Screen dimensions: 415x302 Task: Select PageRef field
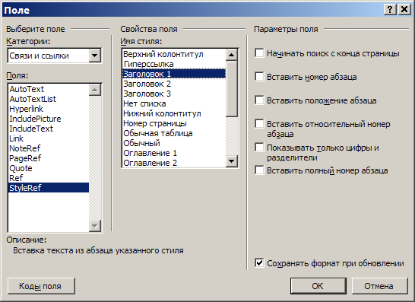(x=49, y=158)
